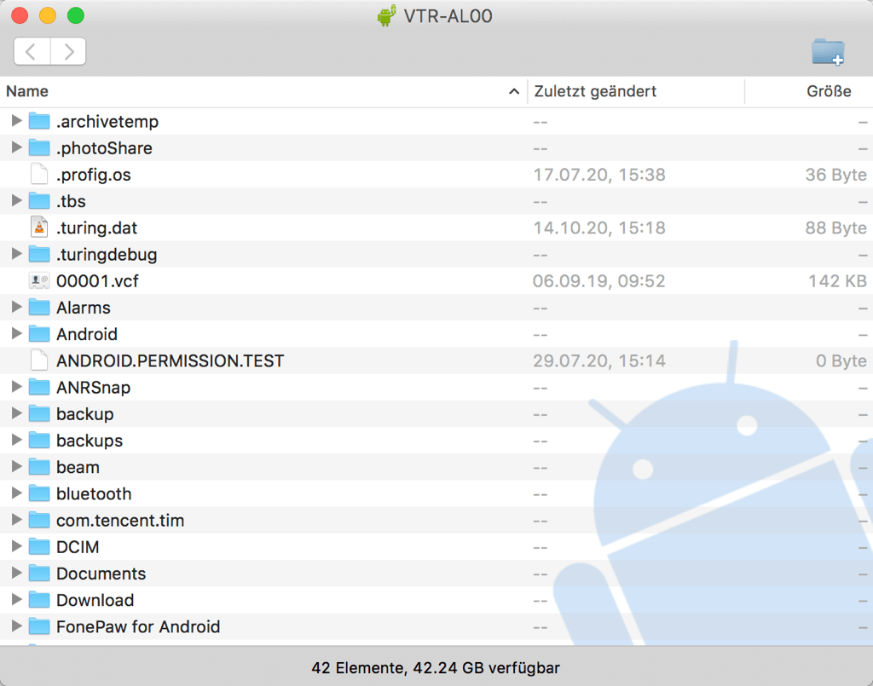Click date 06.09.19, 09:52
The height and width of the screenshot is (686, 873).
tap(599, 281)
